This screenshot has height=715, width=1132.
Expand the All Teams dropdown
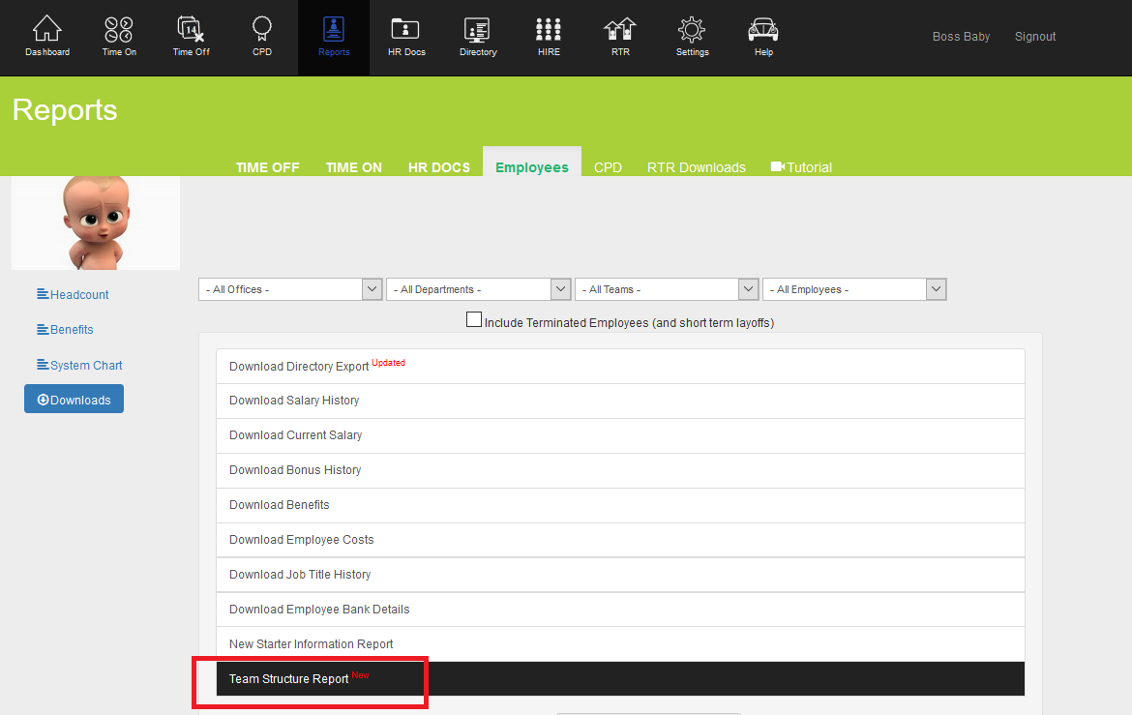pyautogui.click(x=666, y=289)
